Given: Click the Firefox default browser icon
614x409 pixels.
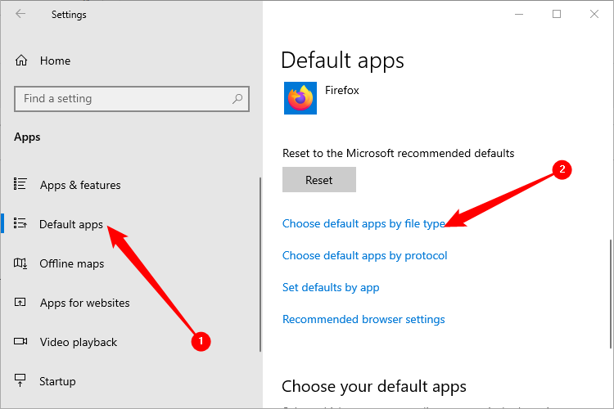Looking at the screenshot, I should tap(300, 98).
